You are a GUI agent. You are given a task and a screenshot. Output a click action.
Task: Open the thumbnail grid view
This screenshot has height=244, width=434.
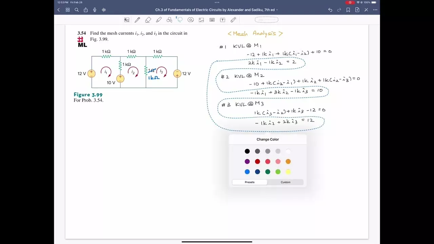click(x=67, y=10)
